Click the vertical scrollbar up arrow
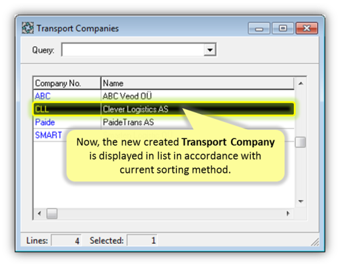 pos(300,83)
